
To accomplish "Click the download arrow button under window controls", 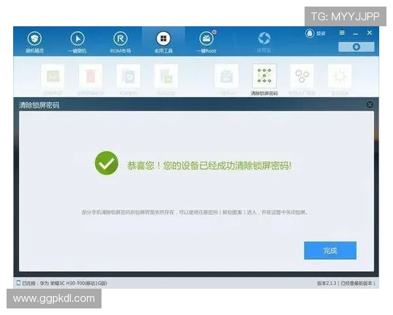I will (356, 47).
